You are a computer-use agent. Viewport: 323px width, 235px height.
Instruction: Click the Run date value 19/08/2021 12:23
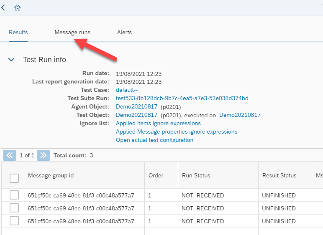[138, 74]
